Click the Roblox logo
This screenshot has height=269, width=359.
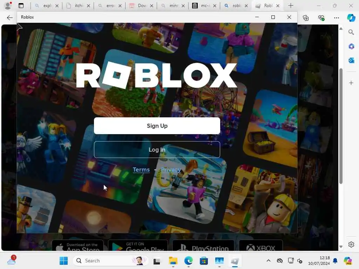pyautogui.click(x=156, y=75)
